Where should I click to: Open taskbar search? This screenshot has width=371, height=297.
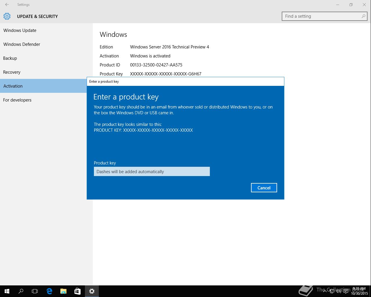(x=21, y=291)
